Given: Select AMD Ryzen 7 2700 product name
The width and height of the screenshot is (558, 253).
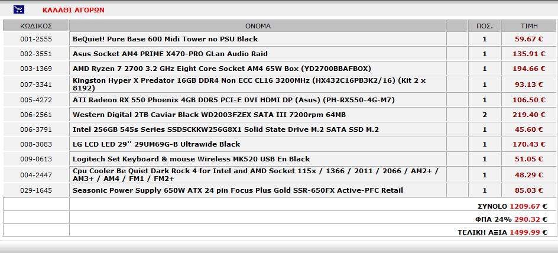Looking at the screenshot, I should pos(222,69).
